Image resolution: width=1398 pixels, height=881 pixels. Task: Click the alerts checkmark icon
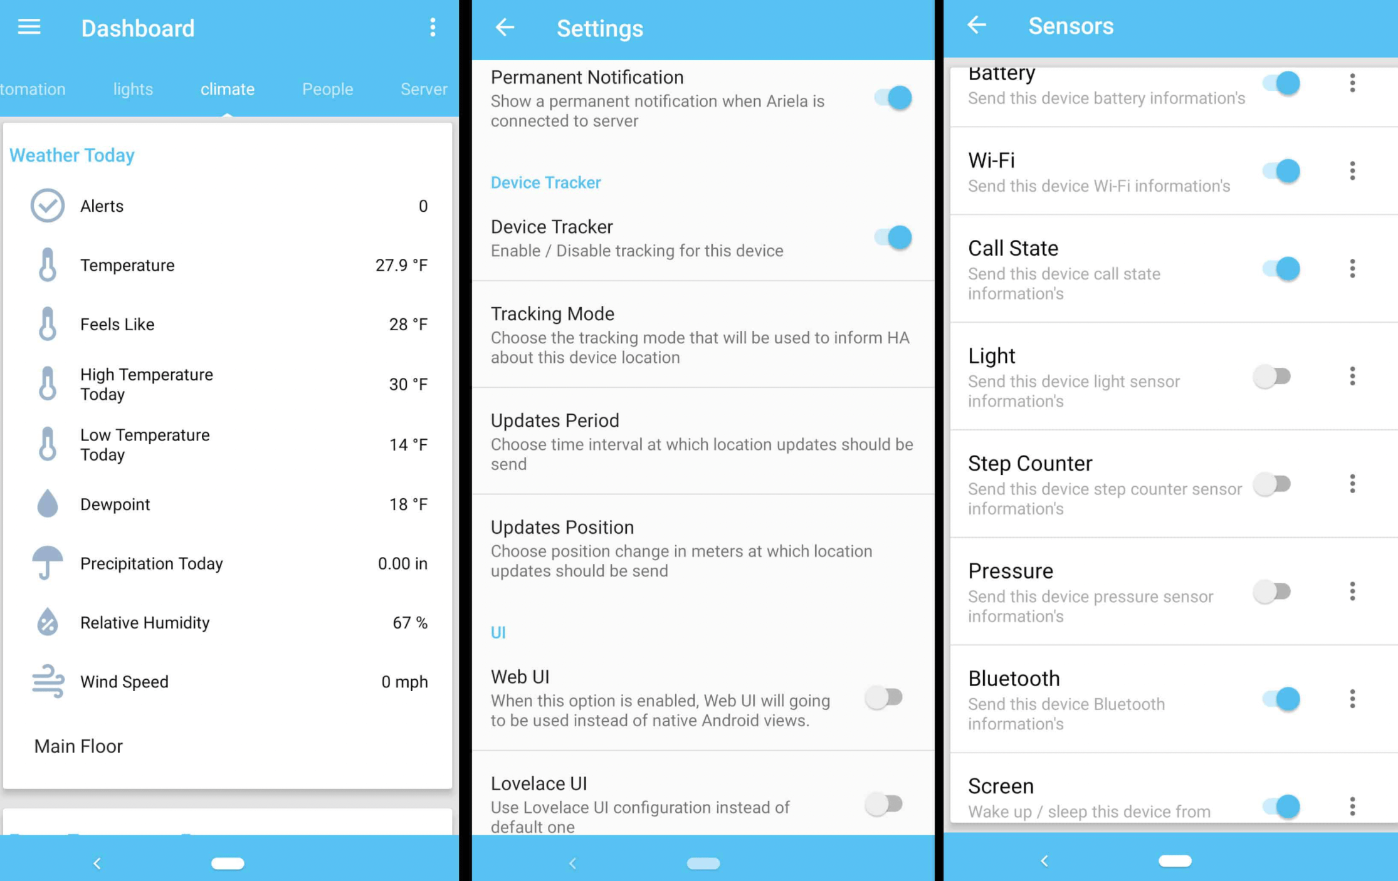tap(48, 206)
